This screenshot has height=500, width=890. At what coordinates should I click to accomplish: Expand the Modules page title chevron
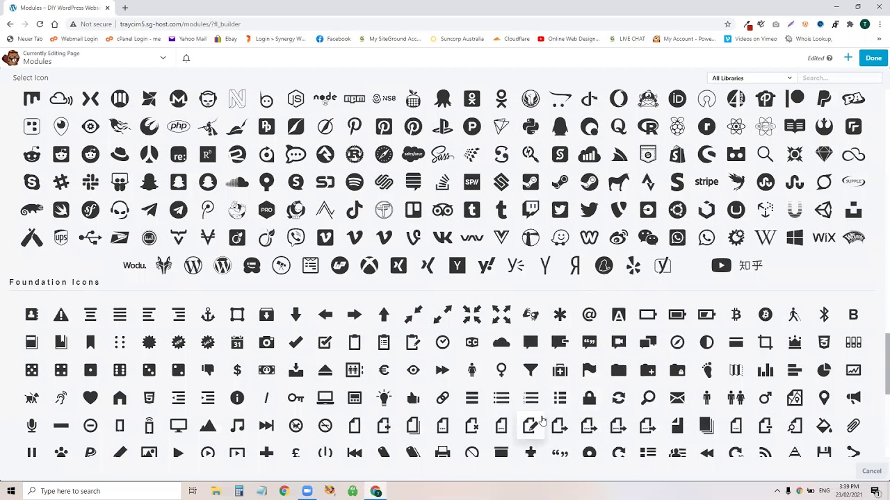163,58
